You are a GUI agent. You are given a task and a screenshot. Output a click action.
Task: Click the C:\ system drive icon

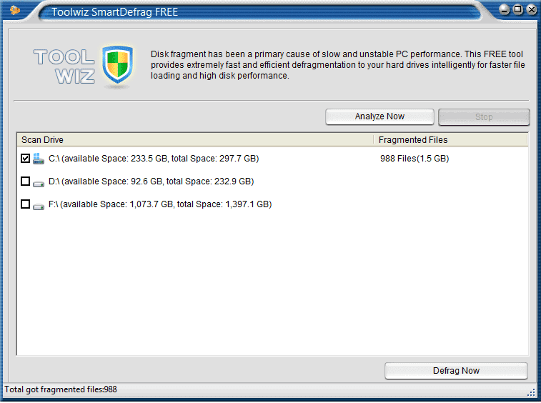[x=39, y=159]
